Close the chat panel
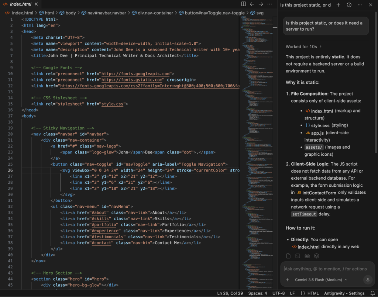The width and height of the screenshot is (378, 297). pos(371,5)
